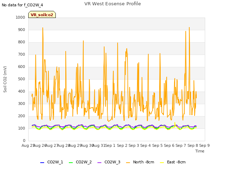Click the 500 y-axis tick label

(22, 79)
